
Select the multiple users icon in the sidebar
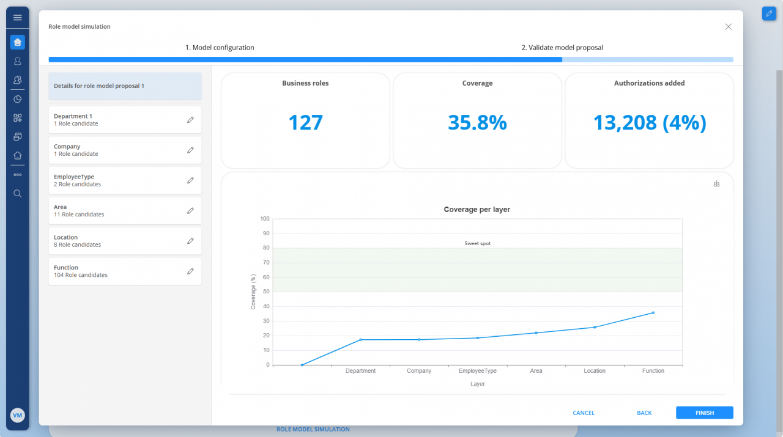(17, 79)
